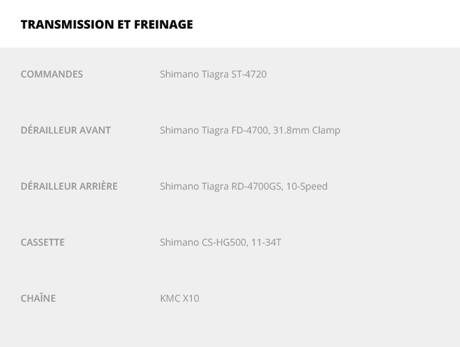Click the DÉRAILLEUR AVANT label
Image resolution: width=460 pixels, height=347 pixels.
tap(66, 131)
